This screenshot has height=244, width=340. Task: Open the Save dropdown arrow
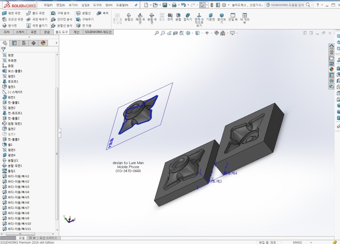(x=169, y=5)
